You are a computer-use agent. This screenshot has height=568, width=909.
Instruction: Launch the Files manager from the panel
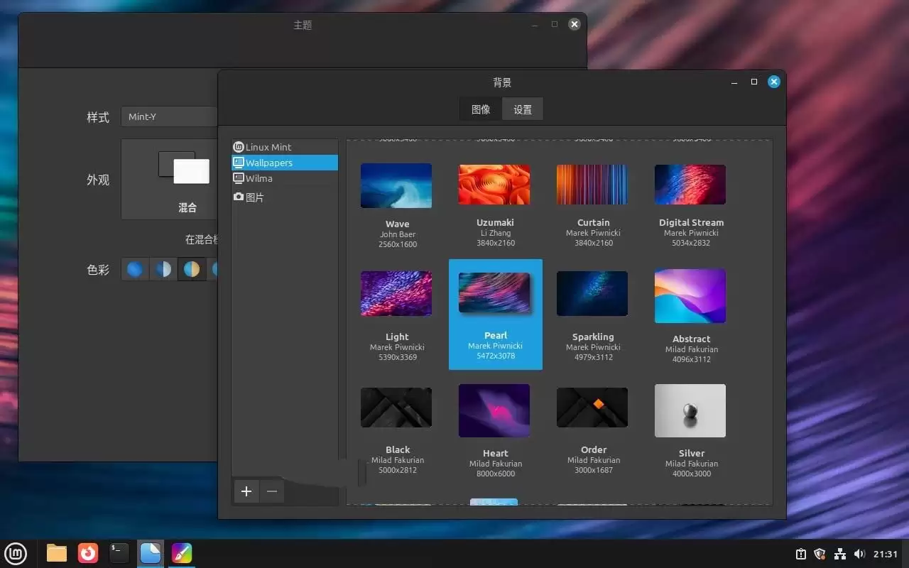[x=57, y=553]
